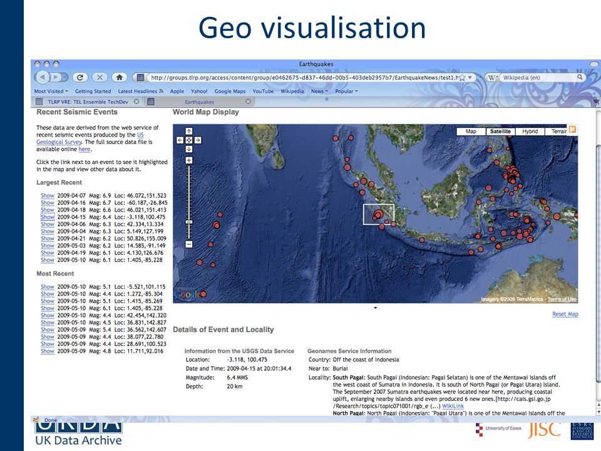Expand the Popular bookmarks folder

[346, 91]
